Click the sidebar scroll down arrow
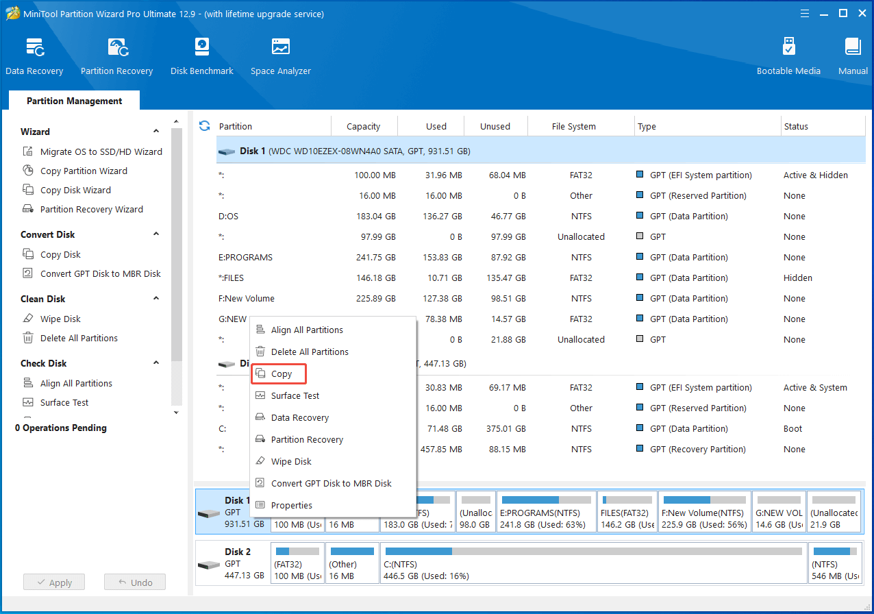Viewport: 874px width, 614px height. [177, 412]
